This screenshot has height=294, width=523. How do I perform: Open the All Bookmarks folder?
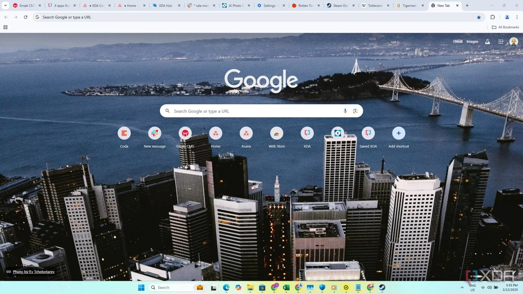505,27
